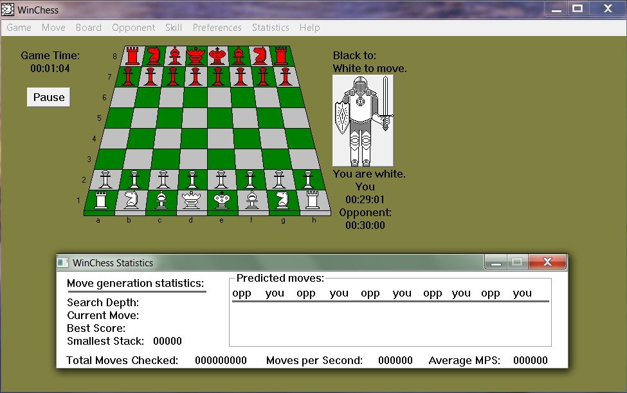Click the Average MPS label
The height and width of the screenshot is (393, 627).
464,360
